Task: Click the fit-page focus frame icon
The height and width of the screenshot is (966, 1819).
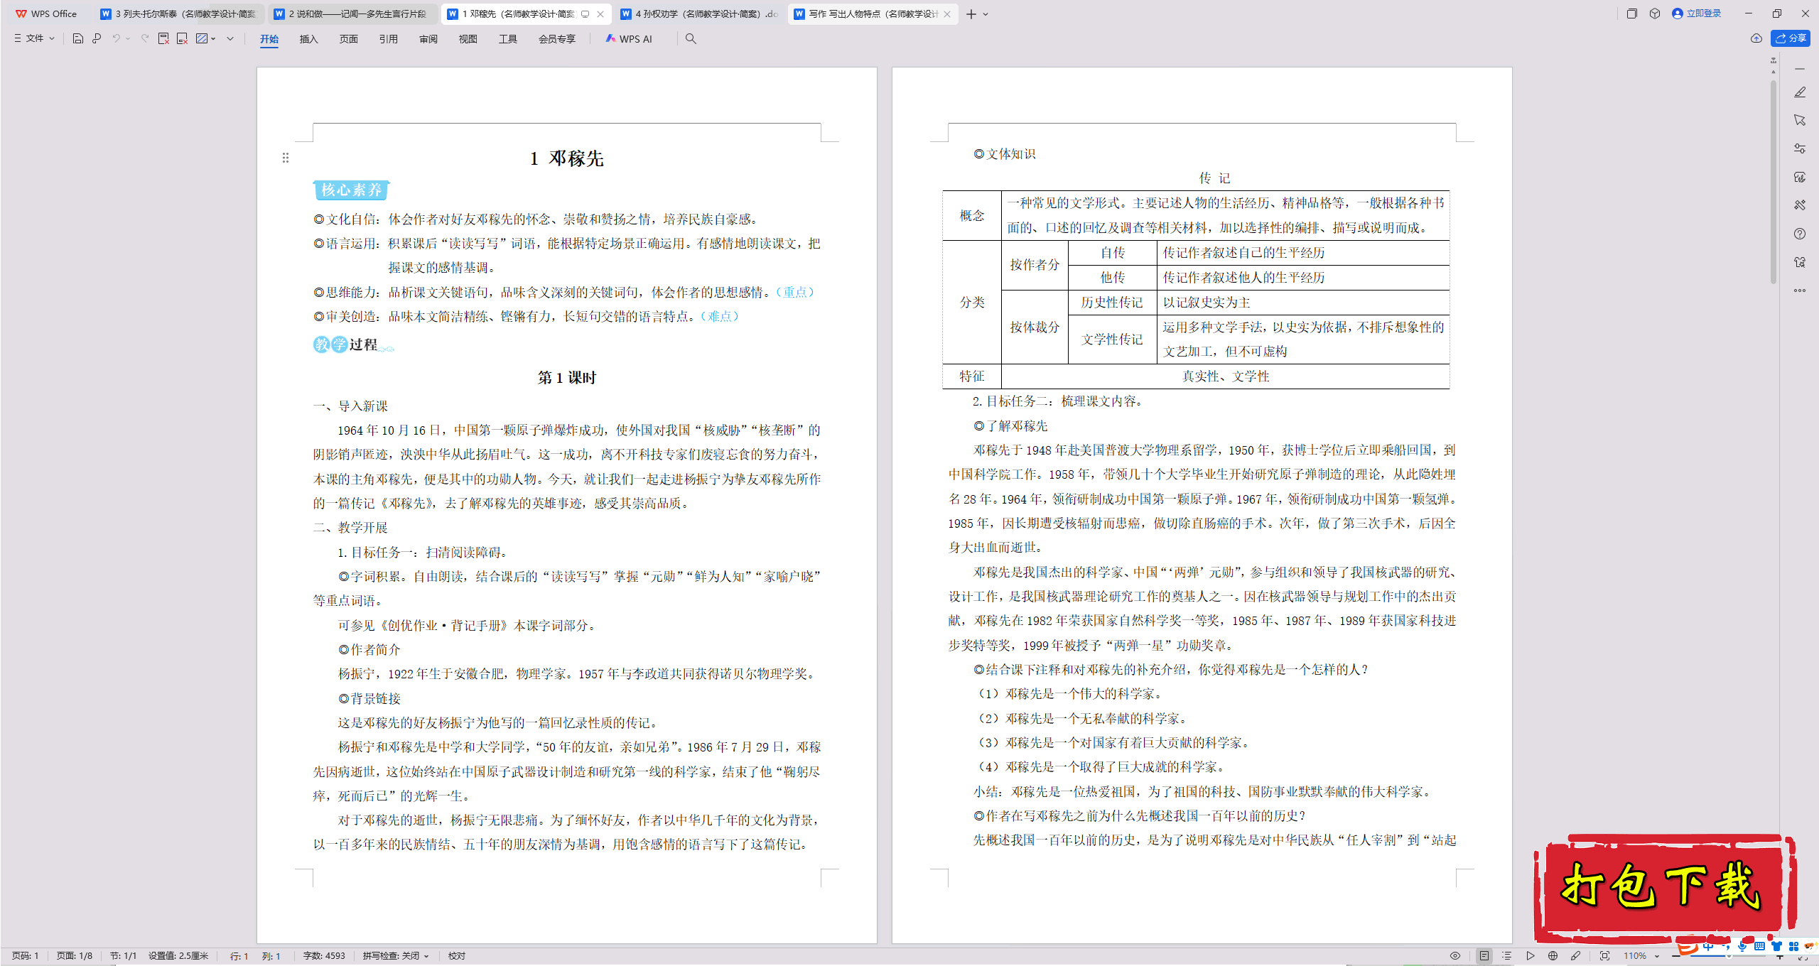Action: click(x=1604, y=956)
